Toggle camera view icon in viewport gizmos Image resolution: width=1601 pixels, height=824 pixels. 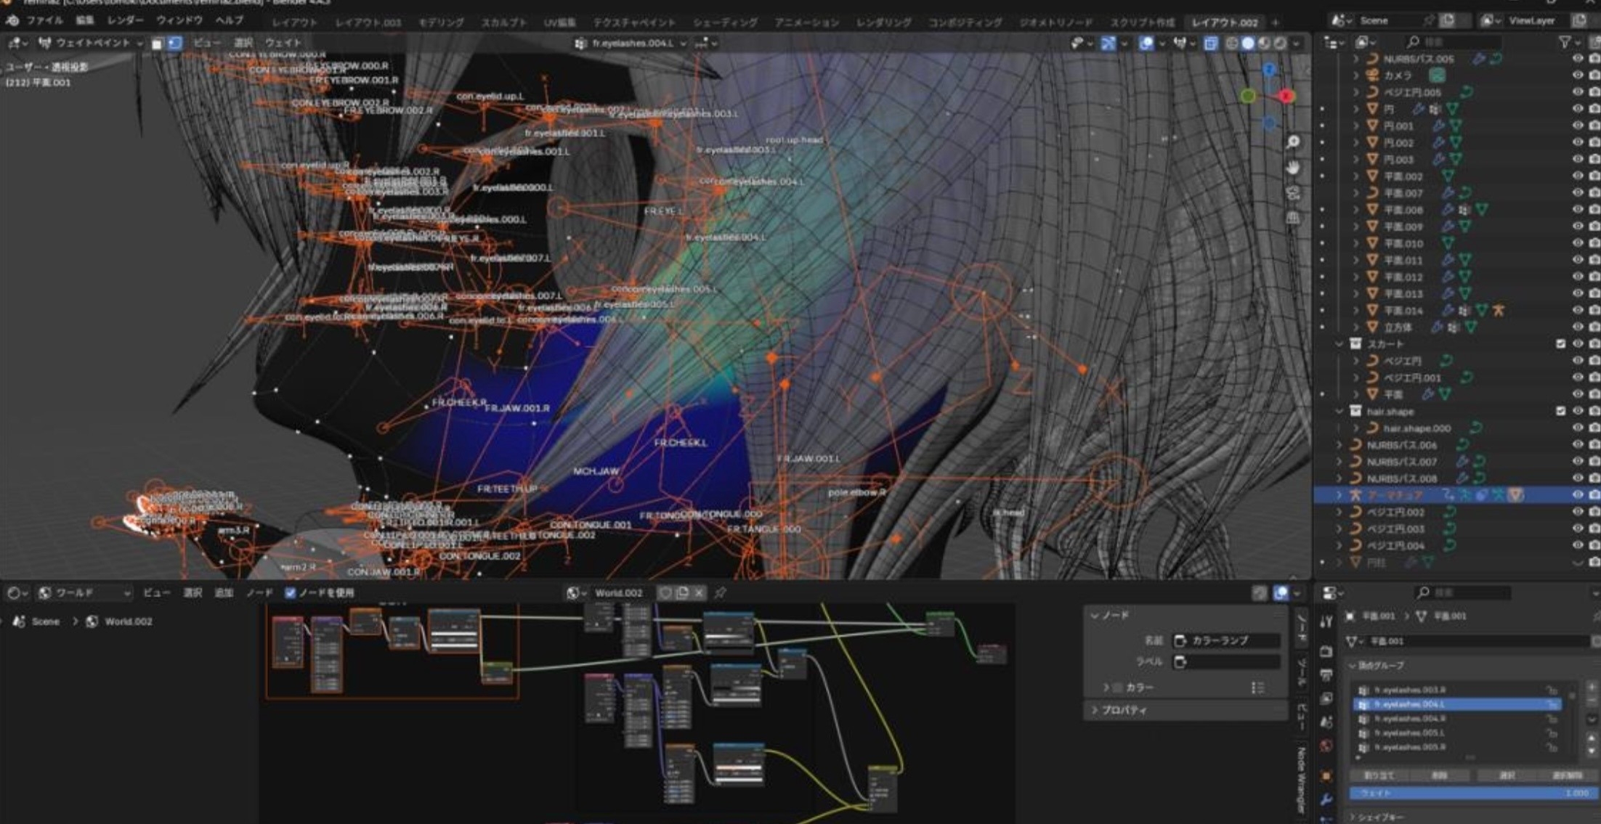tap(1293, 193)
